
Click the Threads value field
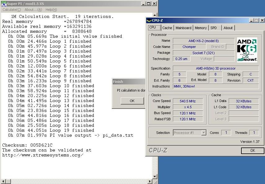(254, 133)
